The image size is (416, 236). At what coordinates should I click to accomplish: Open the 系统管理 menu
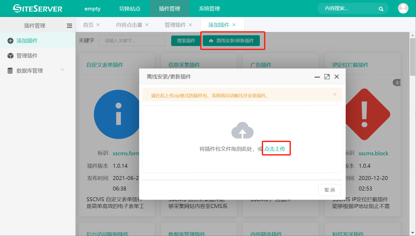(209, 8)
